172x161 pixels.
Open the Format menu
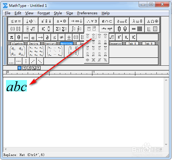44,13
